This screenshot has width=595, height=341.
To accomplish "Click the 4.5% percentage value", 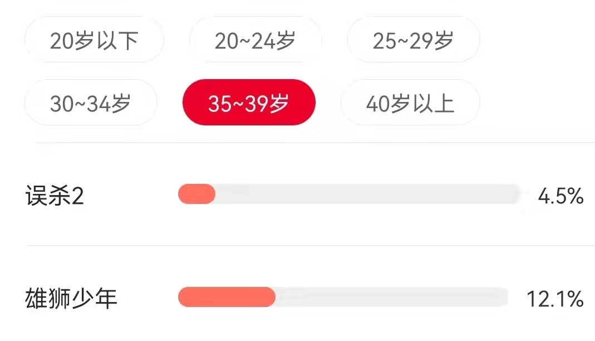I will [x=560, y=196].
